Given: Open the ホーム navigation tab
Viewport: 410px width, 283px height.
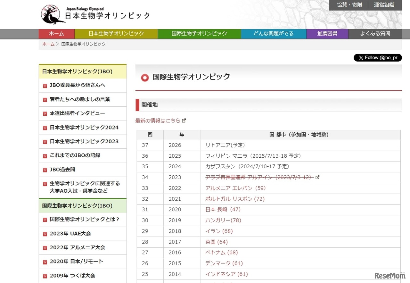Looking at the screenshot, I should click(x=56, y=34).
